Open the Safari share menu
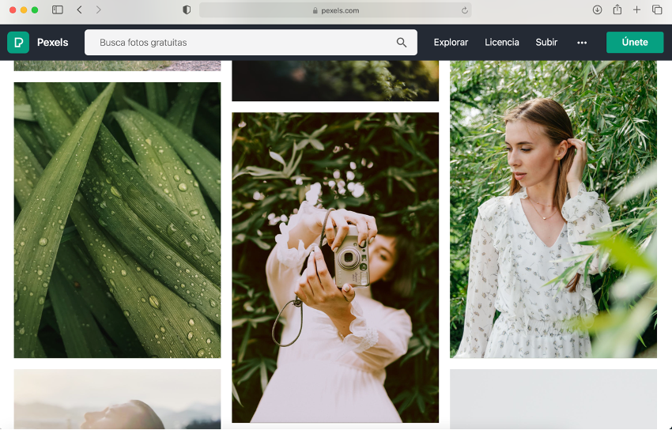This screenshot has height=430, width=672. [617, 9]
